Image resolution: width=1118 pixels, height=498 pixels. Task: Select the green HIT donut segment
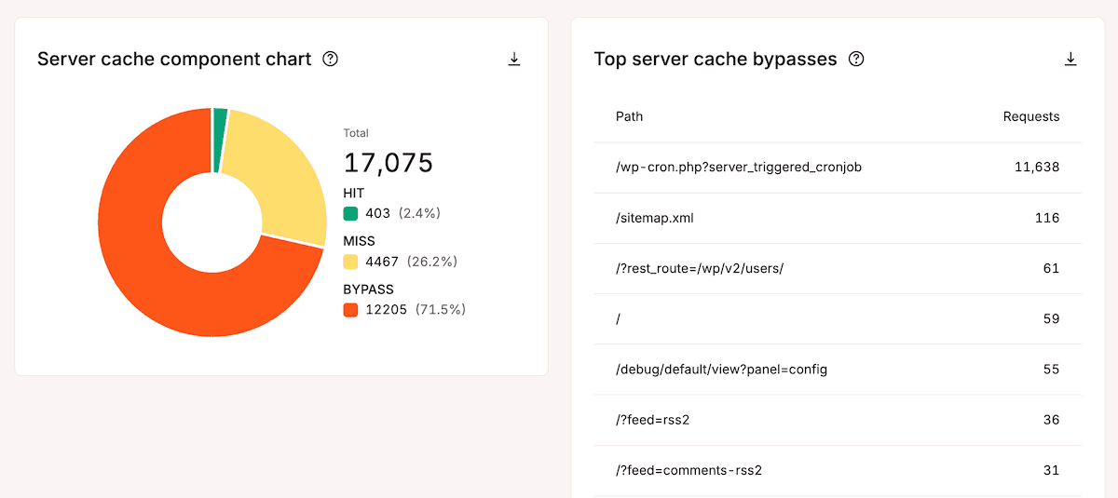coord(220,140)
